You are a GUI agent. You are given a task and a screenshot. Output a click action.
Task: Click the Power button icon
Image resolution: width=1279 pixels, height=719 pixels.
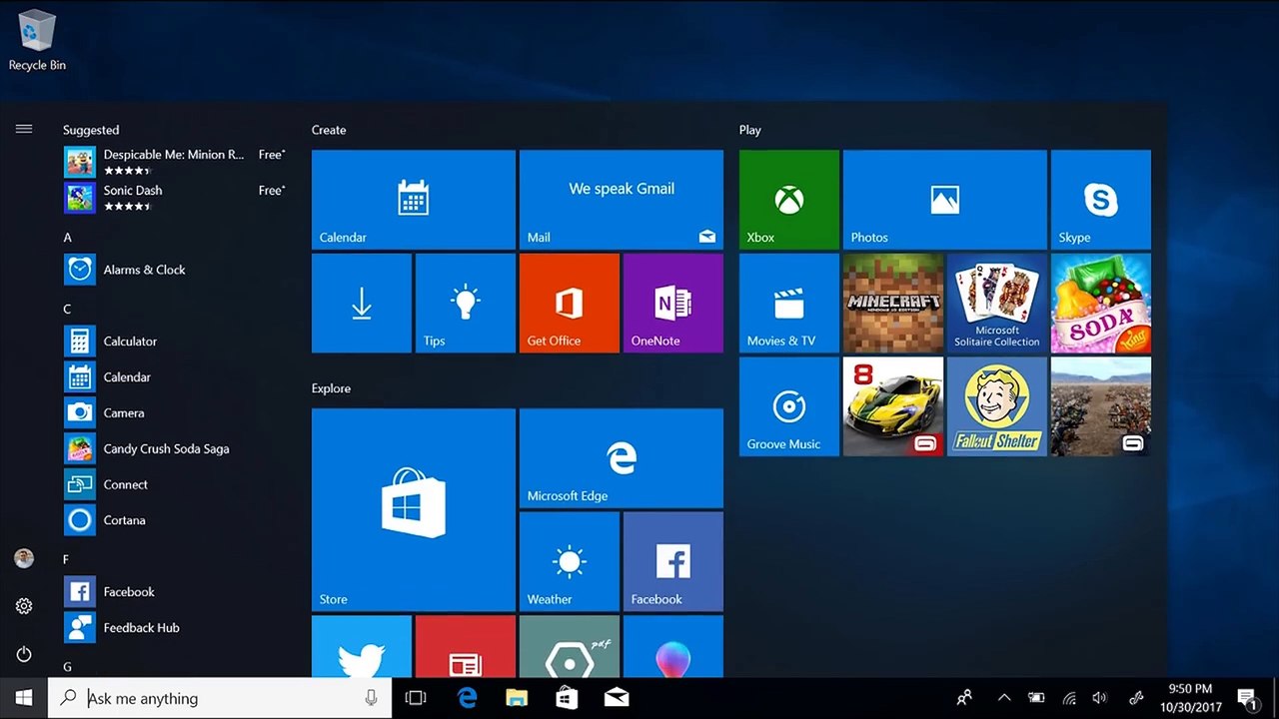pyautogui.click(x=24, y=654)
